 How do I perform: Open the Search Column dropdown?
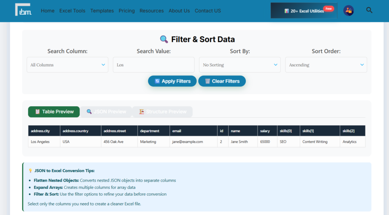(x=68, y=65)
